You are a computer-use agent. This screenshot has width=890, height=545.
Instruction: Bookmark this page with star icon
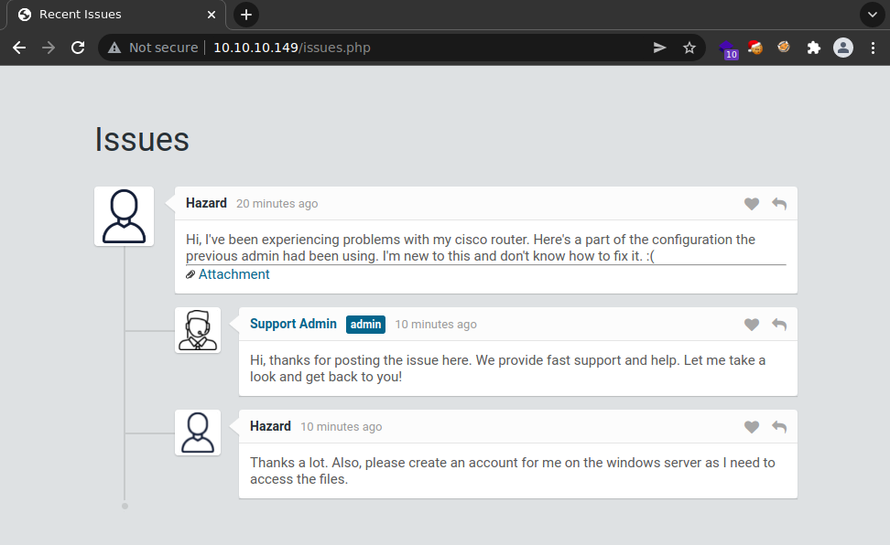coord(689,48)
